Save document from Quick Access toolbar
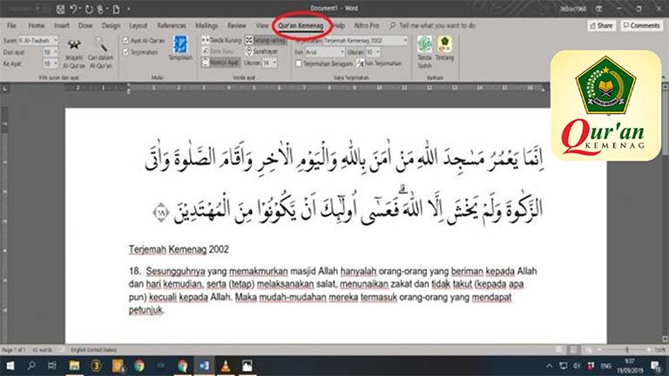 pyautogui.click(x=61, y=9)
